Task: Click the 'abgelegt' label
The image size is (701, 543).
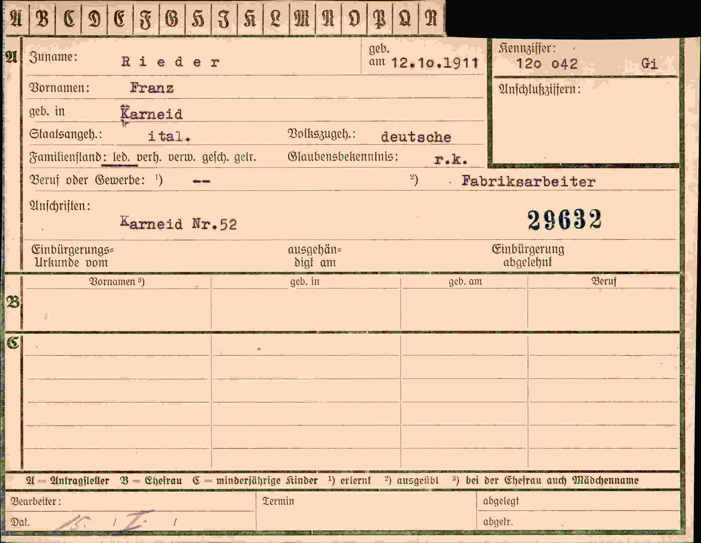Action: coord(501,501)
